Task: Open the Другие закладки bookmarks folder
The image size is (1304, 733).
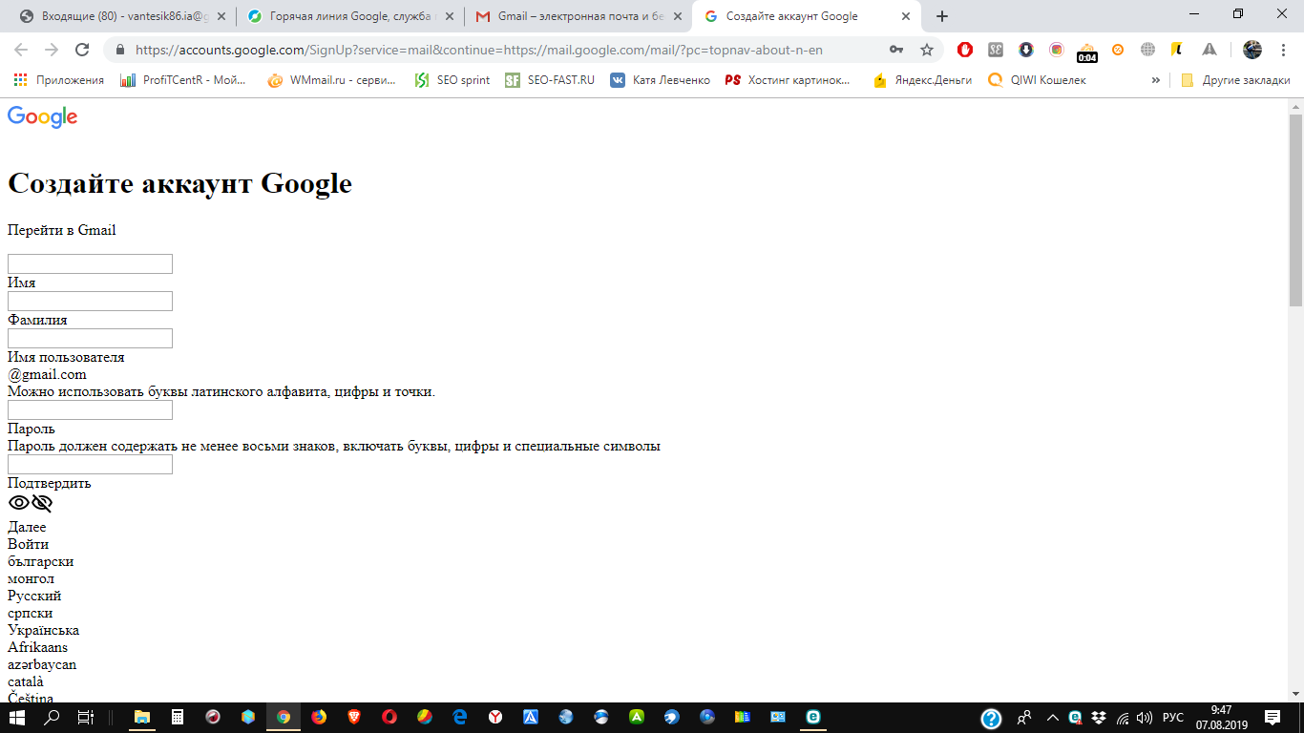Action: click(1235, 80)
